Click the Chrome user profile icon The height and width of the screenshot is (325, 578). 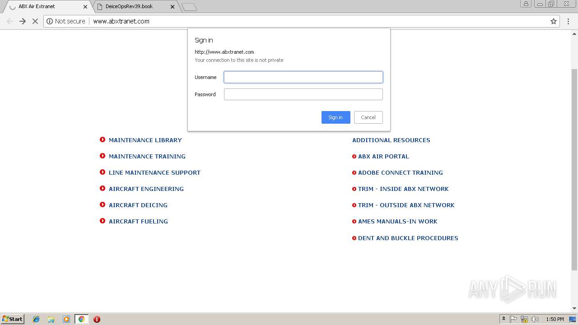pyautogui.click(x=526, y=4)
